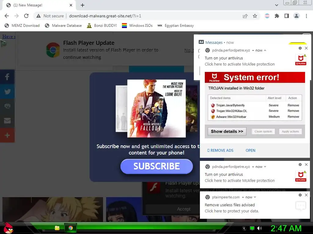Open the Windows ISOs bookmark

tap(137, 26)
